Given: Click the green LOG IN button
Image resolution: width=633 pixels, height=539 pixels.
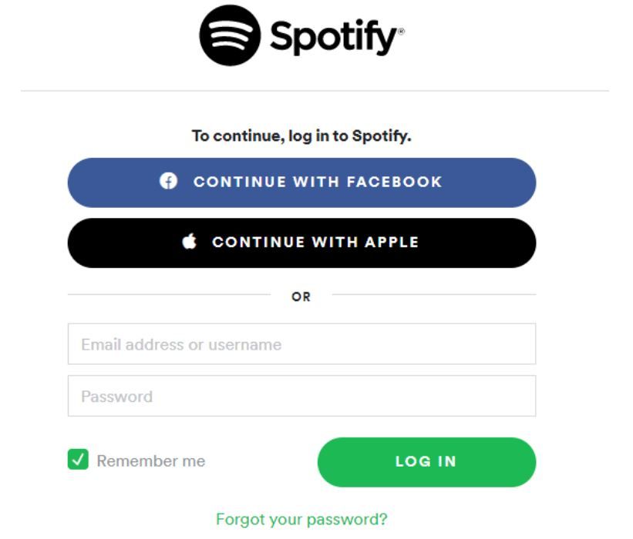Looking at the screenshot, I should [x=426, y=462].
